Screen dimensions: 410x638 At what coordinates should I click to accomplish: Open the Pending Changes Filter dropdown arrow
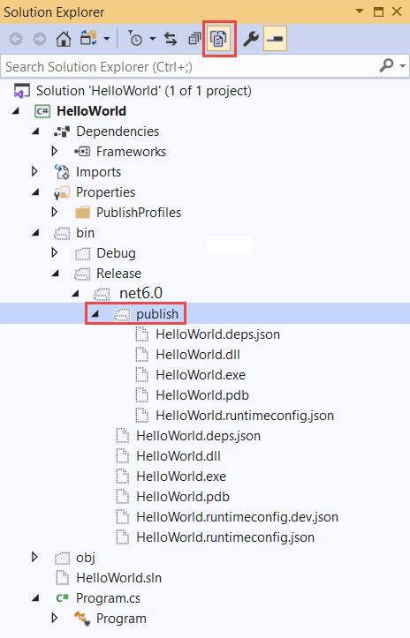click(153, 39)
